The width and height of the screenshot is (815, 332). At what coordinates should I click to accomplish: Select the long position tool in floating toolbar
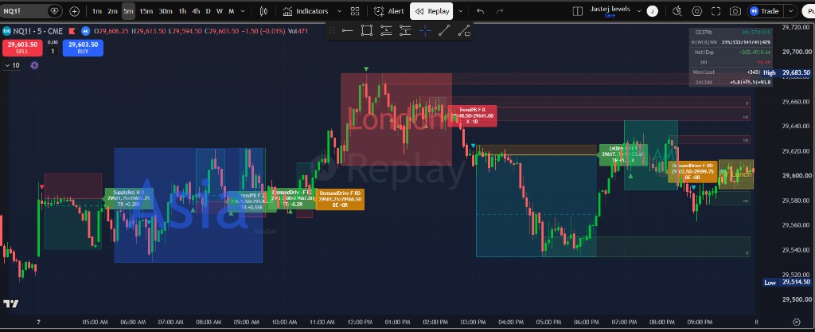386,31
